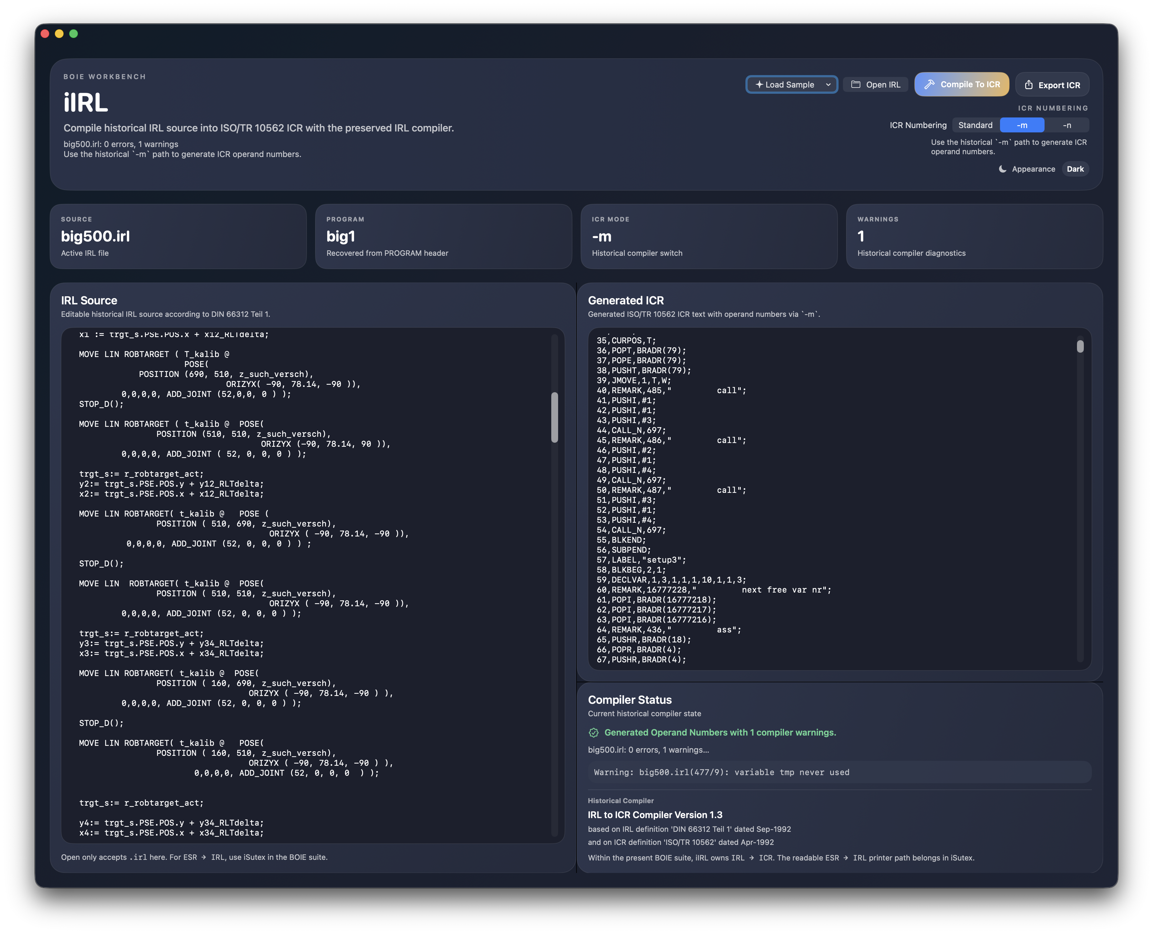
Task: Click the green checkmark in Compiler Status
Action: [593, 732]
